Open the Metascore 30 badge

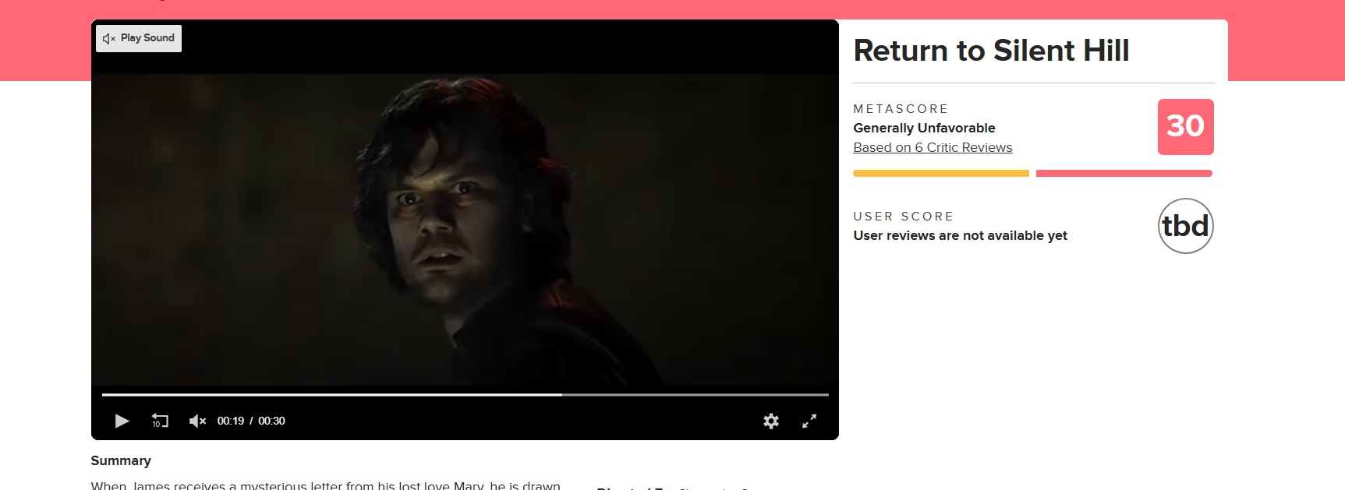1185,126
